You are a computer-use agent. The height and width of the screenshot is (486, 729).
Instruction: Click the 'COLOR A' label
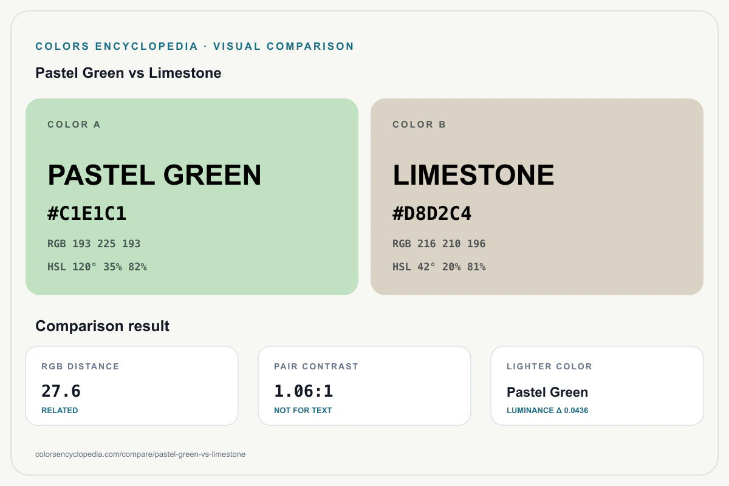click(74, 125)
